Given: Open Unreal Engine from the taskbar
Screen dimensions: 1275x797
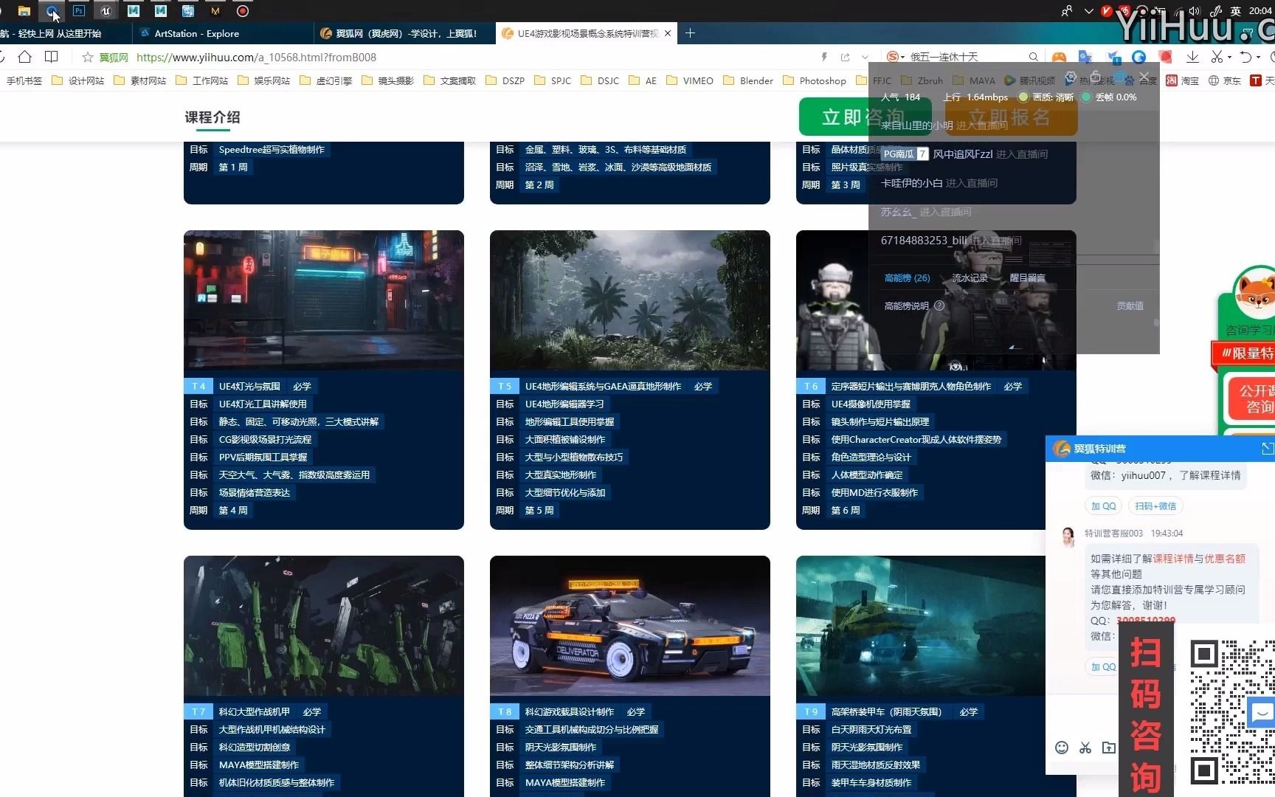Looking at the screenshot, I should tap(106, 11).
